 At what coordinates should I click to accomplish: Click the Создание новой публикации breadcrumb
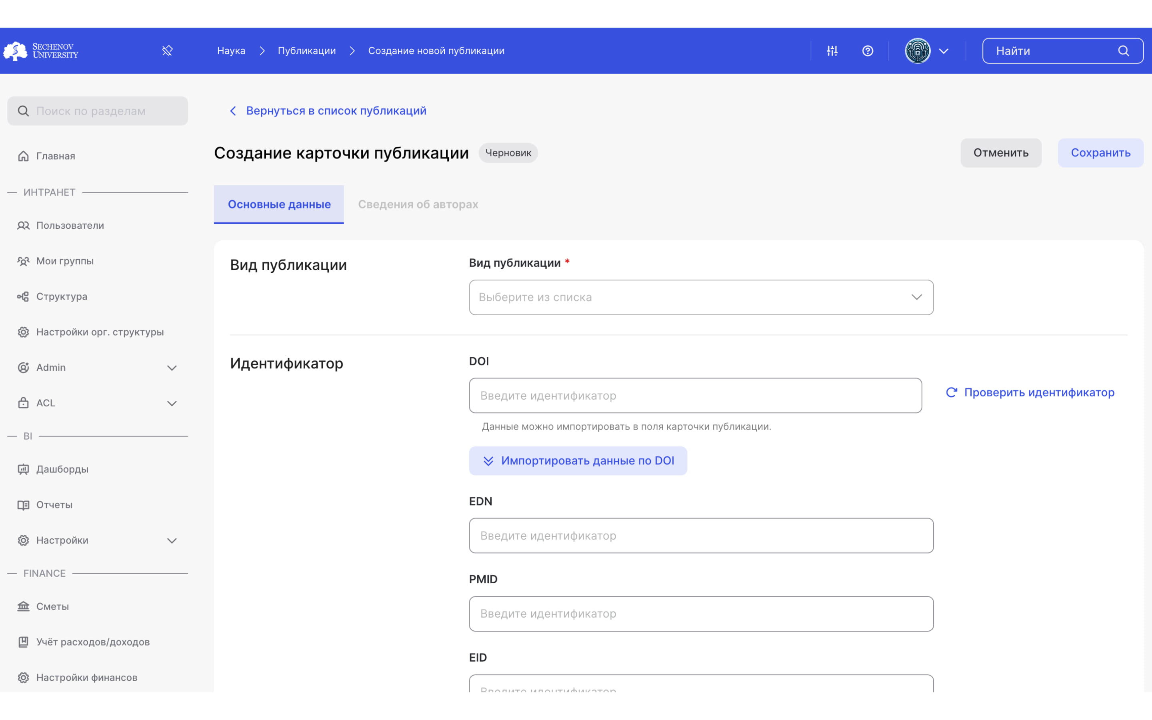pos(436,51)
